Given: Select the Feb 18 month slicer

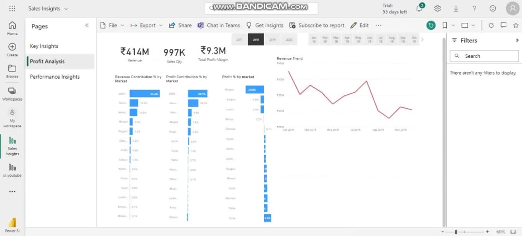Looking at the screenshot, I should pos(325,40).
